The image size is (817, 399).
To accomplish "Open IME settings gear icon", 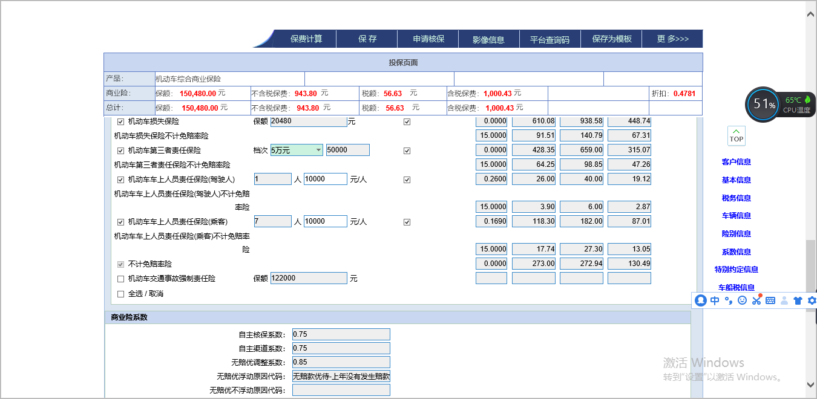I will [812, 300].
